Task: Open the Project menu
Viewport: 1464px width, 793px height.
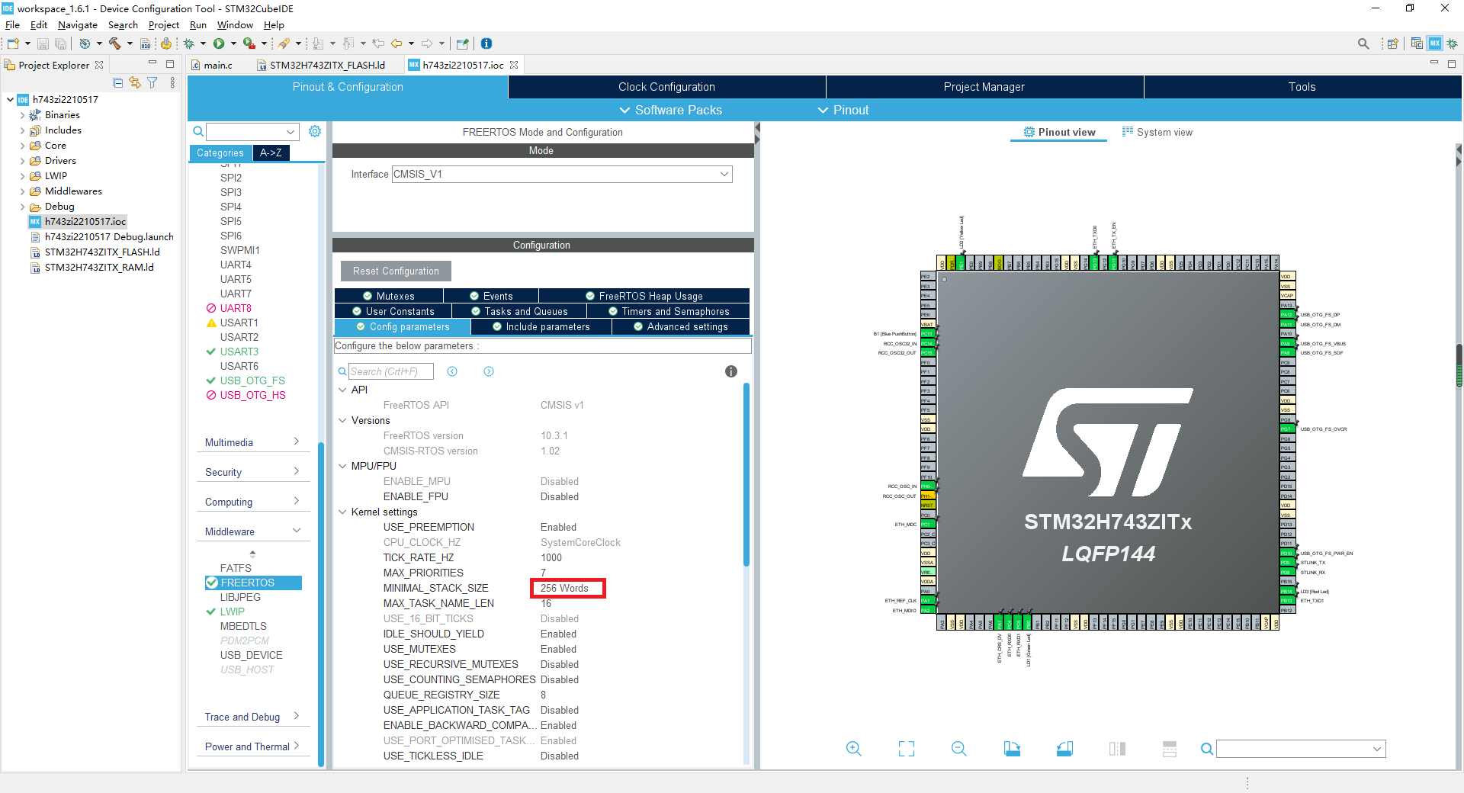Action: (x=163, y=24)
